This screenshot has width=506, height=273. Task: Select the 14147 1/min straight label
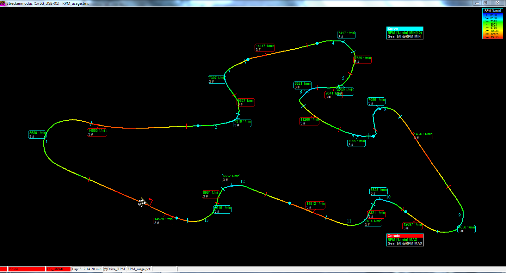tap(265, 48)
